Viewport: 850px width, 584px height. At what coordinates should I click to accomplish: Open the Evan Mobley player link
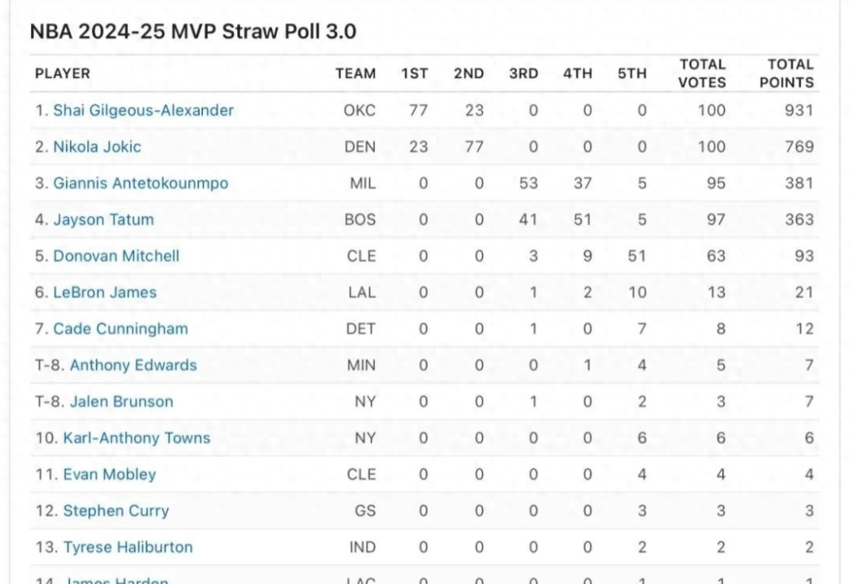click(110, 474)
